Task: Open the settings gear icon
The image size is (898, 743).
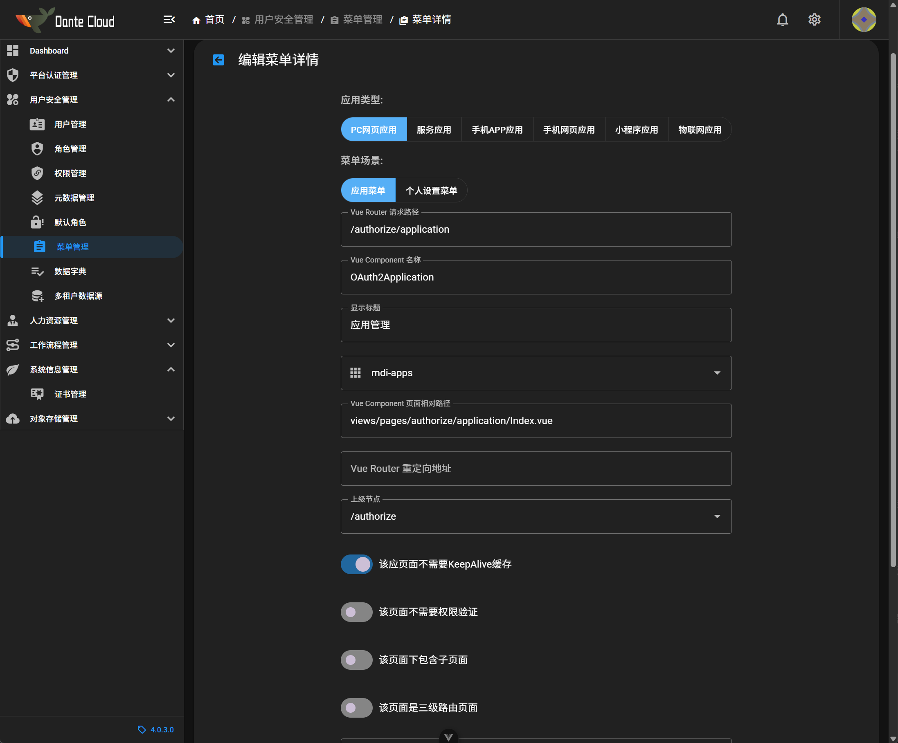Action: click(x=814, y=20)
